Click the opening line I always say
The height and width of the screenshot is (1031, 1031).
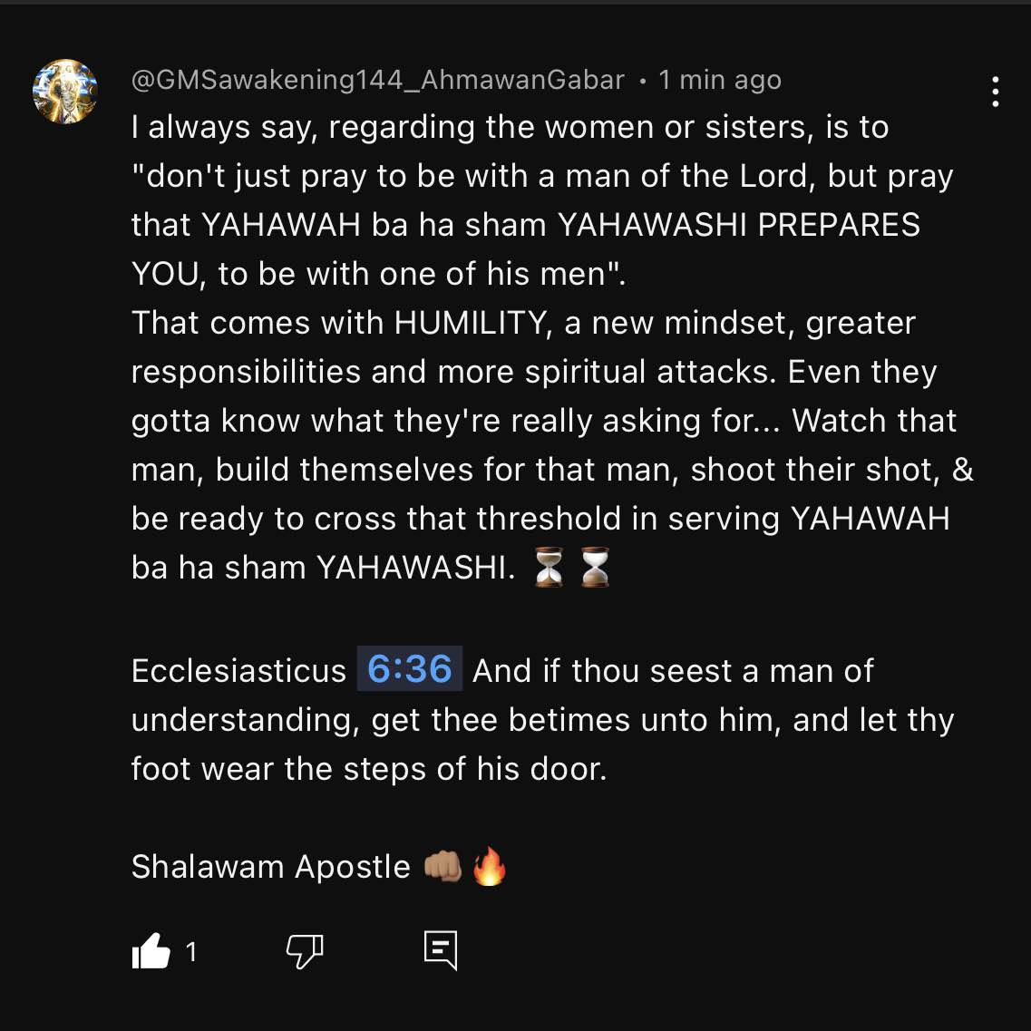[x=224, y=128]
